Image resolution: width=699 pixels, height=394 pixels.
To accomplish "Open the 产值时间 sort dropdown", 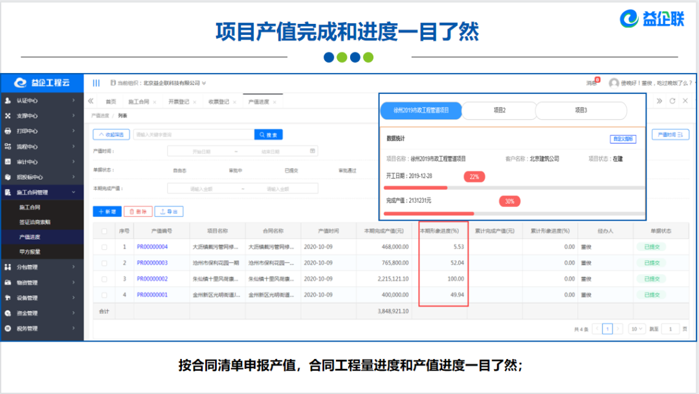I will [671, 135].
